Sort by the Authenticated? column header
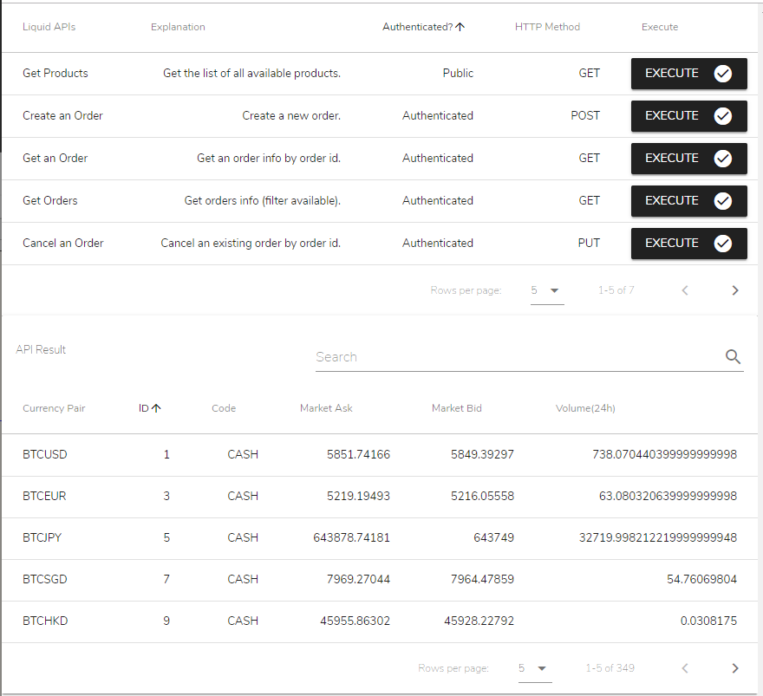The height and width of the screenshot is (696, 763). (423, 27)
